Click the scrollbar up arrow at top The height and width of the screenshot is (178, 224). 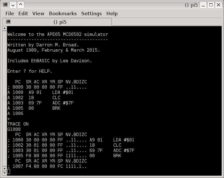5,28
